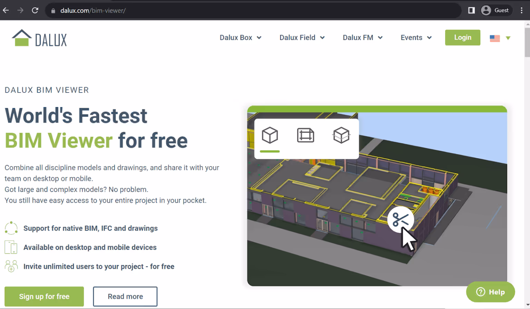Click the Guest account icon
Screen dimensions: 530x309
(x=486, y=10)
